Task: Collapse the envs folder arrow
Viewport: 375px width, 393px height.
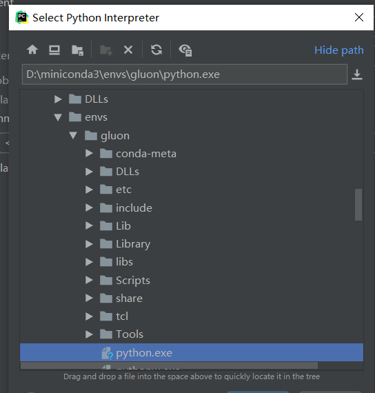Action: point(58,117)
